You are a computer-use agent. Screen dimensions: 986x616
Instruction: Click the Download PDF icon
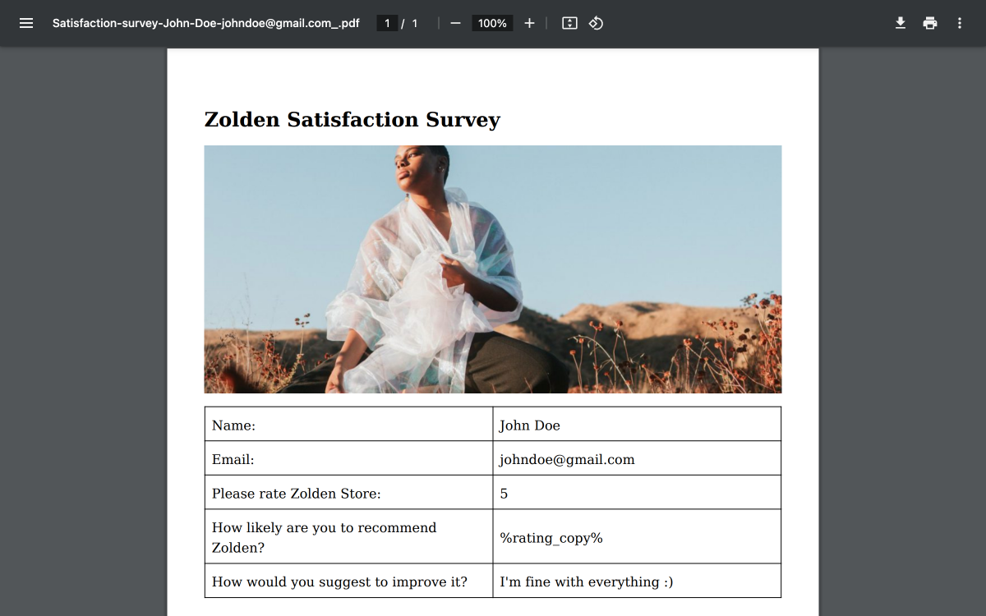900,23
